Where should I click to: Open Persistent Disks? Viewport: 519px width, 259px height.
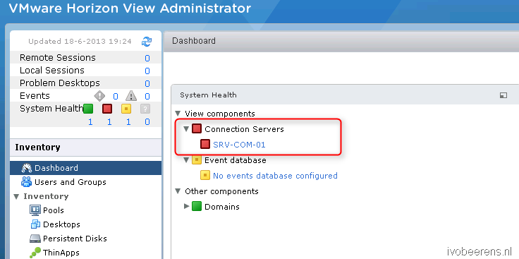[x=75, y=239]
